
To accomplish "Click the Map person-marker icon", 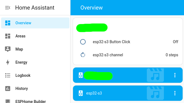I will click(x=8, y=49).
